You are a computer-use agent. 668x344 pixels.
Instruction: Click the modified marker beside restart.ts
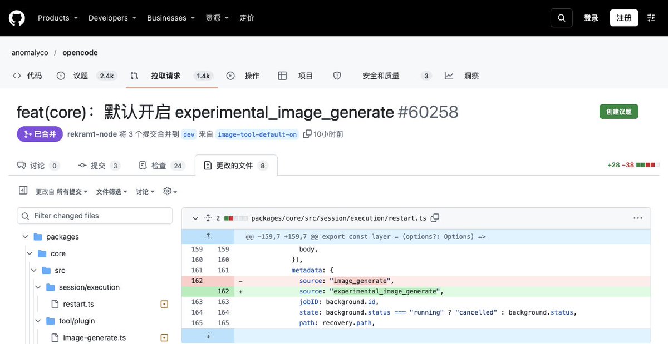[164, 304]
